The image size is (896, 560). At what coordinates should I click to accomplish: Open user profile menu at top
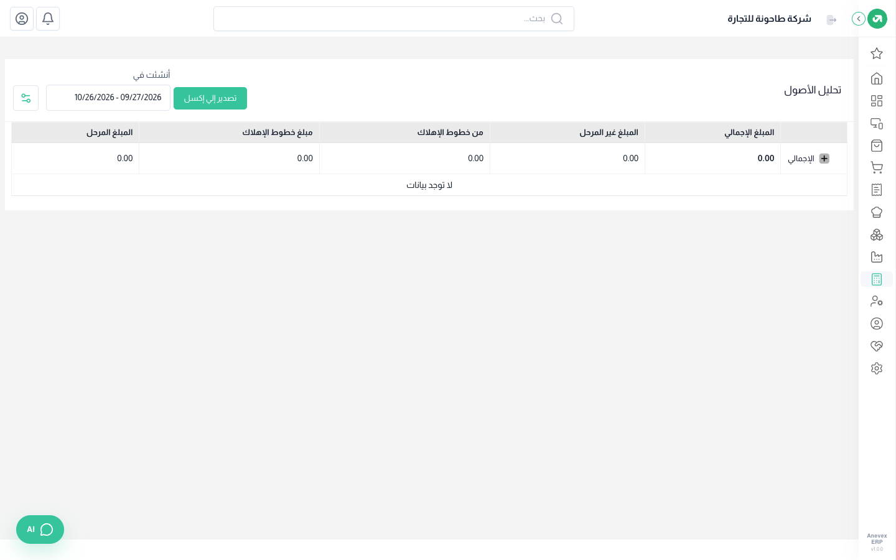22,19
